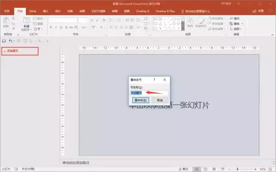276x172 pixels.
Task: Click the zoom out minus button
Action: (x=229, y=169)
